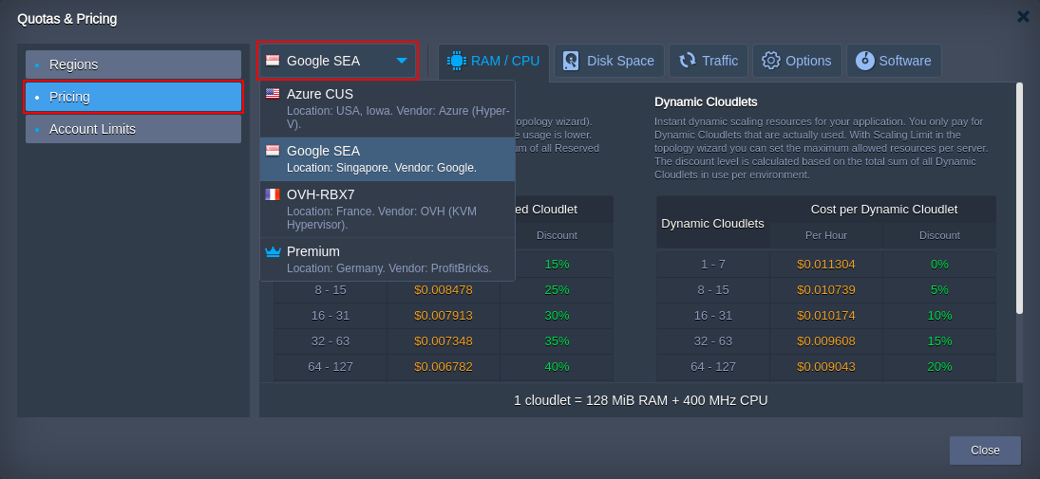The image size is (1040, 479).
Task: Click the 40% discount cell
Action: pyautogui.click(x=558, y=366)
